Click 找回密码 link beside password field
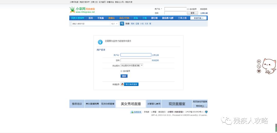Viewport: 277px width, 133px height. pos(155,60)
